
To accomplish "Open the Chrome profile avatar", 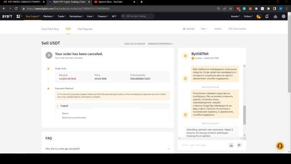I will point(281,9).
